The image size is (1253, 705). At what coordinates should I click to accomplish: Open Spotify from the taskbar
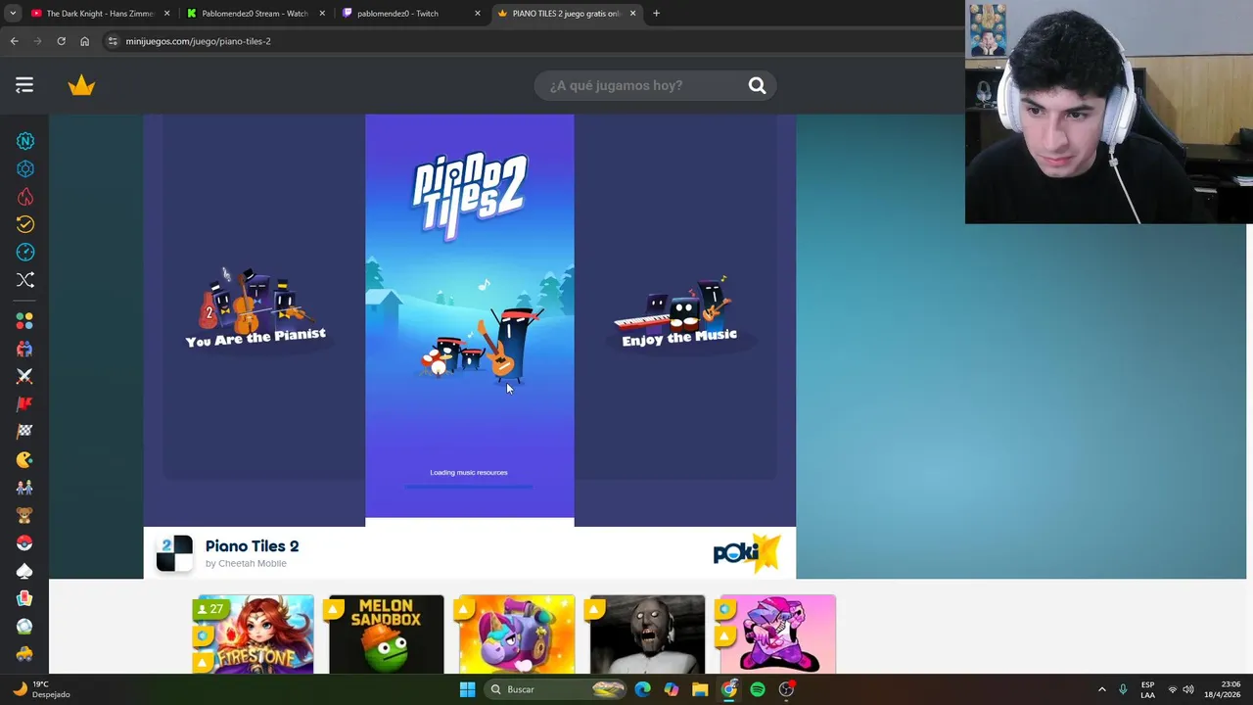coord(758,689)
